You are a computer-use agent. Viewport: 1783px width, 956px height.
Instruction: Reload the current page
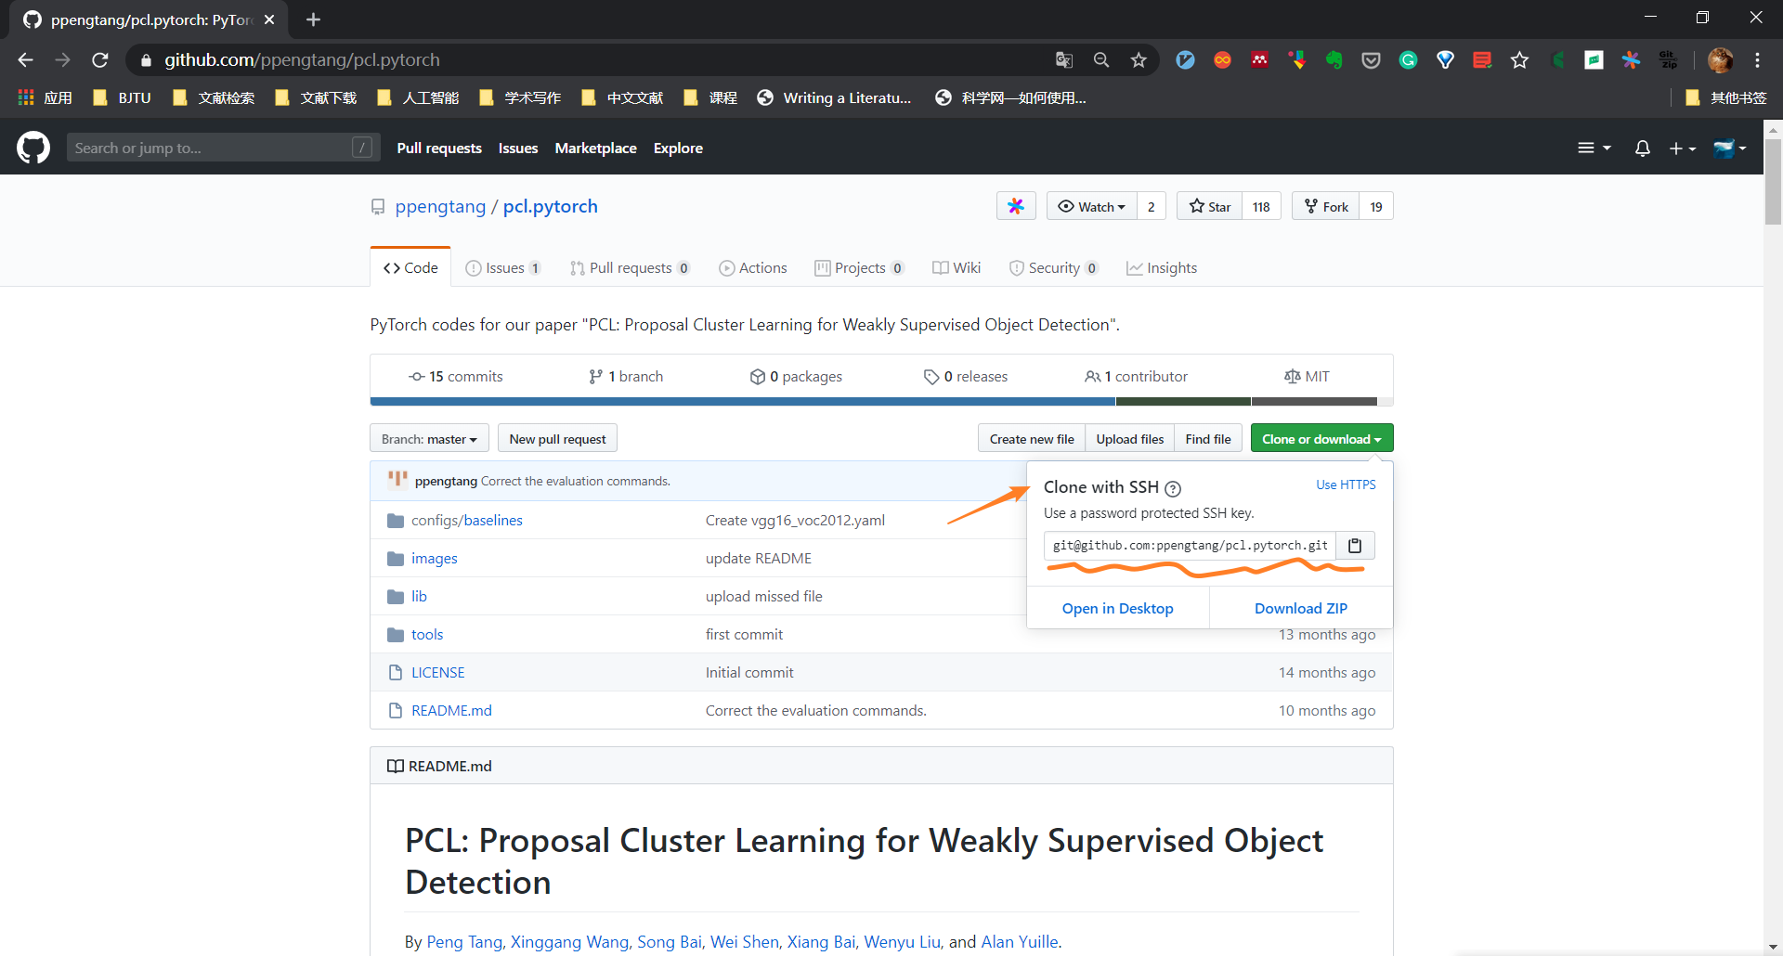(x=100, y=60)
